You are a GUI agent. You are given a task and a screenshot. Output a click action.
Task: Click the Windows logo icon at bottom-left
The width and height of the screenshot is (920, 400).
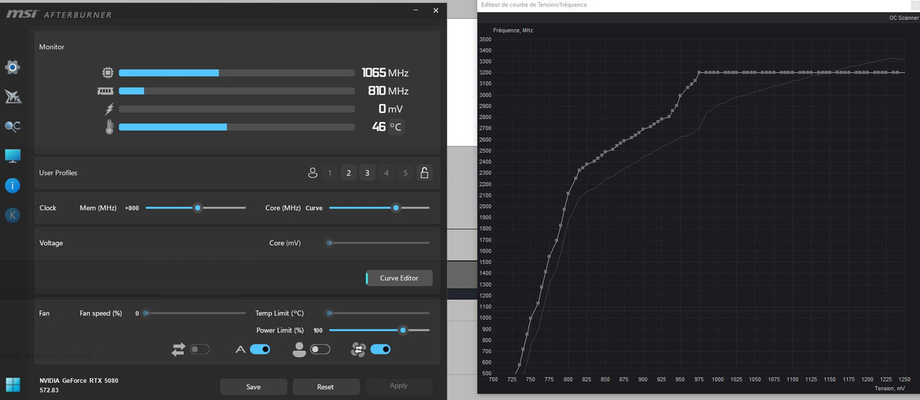coord(12,385)
